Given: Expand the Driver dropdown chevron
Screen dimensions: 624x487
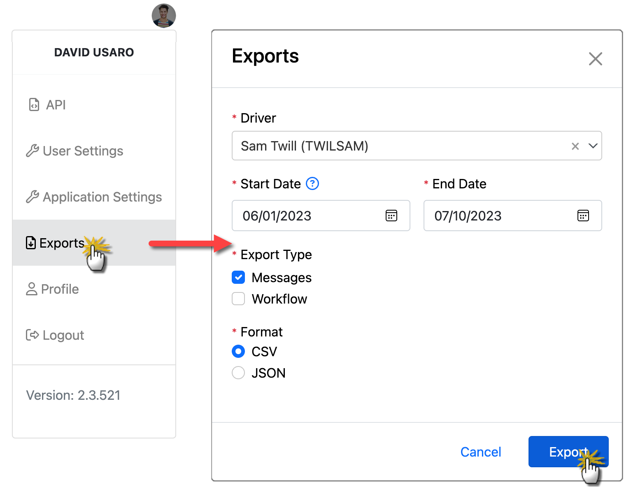Looking at the screenshot, I should point(593,146).
